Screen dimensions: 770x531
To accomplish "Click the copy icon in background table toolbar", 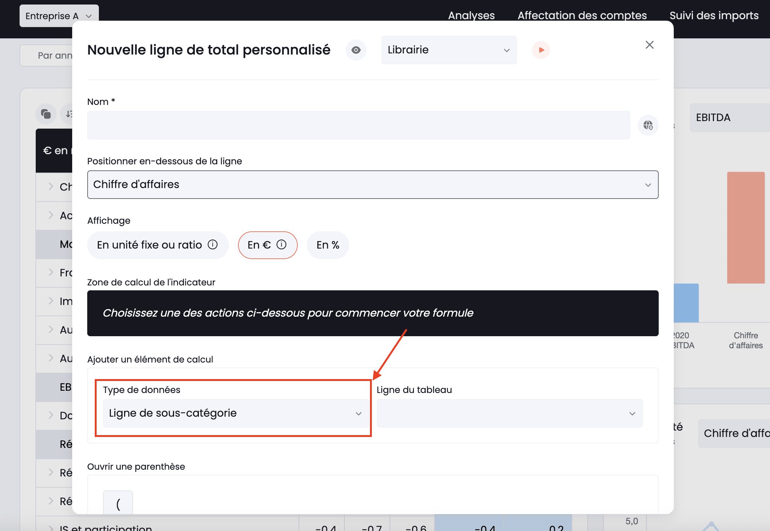I will (46, 114).
